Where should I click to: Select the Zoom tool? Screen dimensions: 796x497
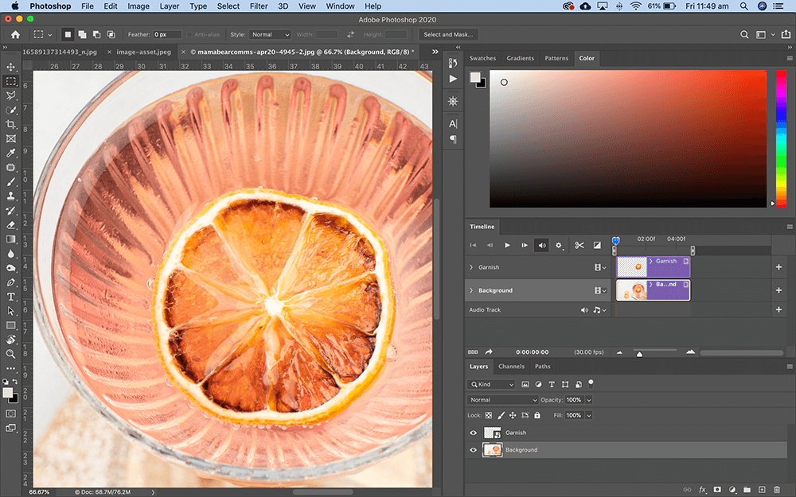click(10, 354)
